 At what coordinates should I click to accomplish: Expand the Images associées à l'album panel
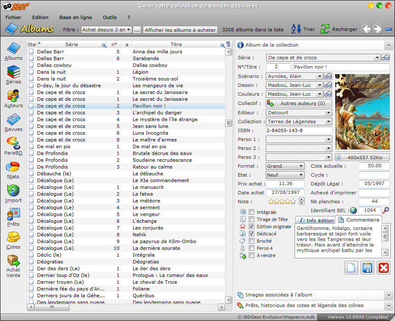(x=314, y=295)
